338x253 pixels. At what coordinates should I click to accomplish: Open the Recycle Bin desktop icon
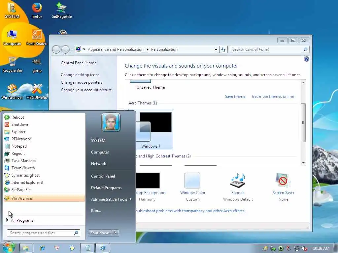click(12, 65)
